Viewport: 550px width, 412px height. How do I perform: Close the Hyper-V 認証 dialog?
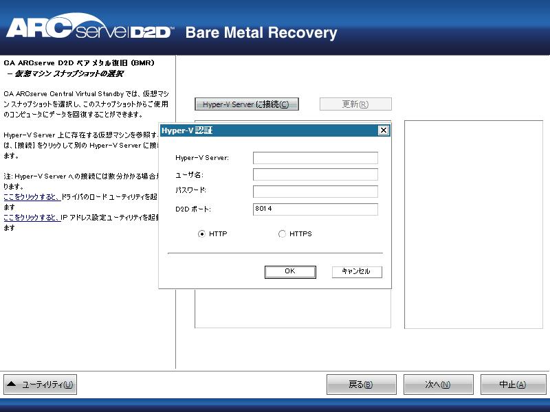384,130
